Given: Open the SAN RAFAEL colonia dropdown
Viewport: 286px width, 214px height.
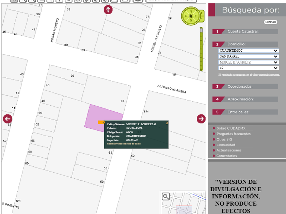Looking at the screenshot, I should tap(248, 56).
